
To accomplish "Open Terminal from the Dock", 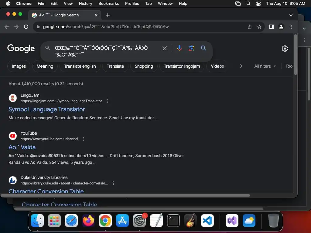I will pyautogui.click(x=173, y=221).
